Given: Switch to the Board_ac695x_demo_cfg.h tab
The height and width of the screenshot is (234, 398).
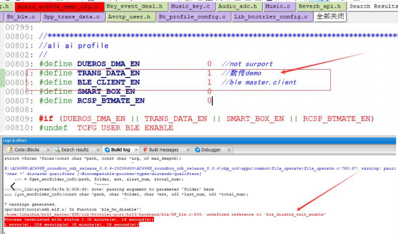Looking at the screenshot, I should tap(59, 6).
